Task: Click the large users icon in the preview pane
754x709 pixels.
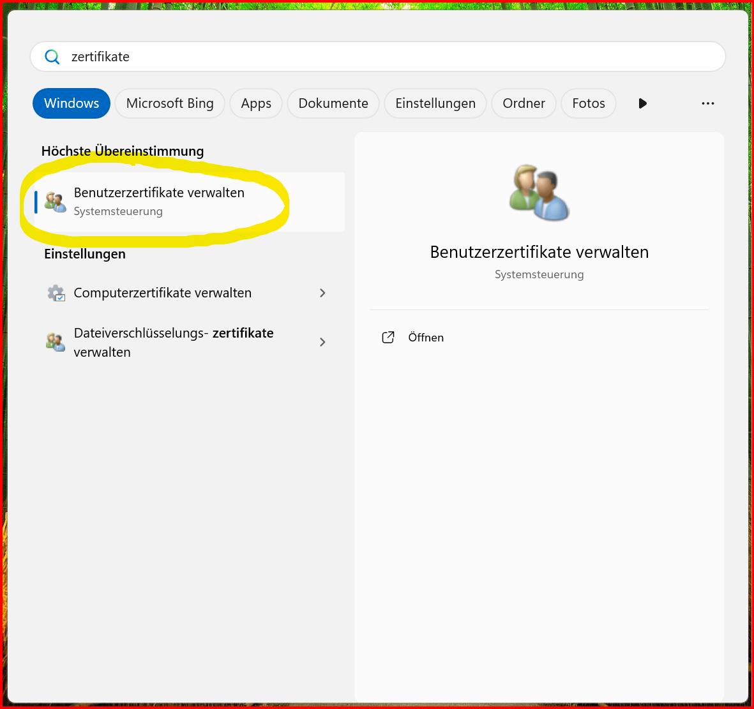Action: pyautogui.click(x=539, y=192)
